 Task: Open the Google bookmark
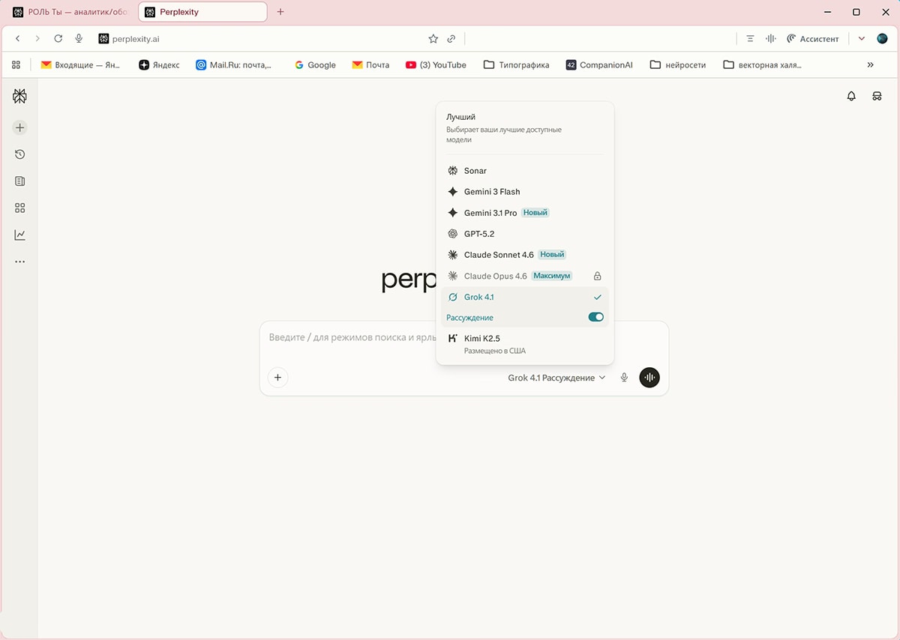[315, 65]
